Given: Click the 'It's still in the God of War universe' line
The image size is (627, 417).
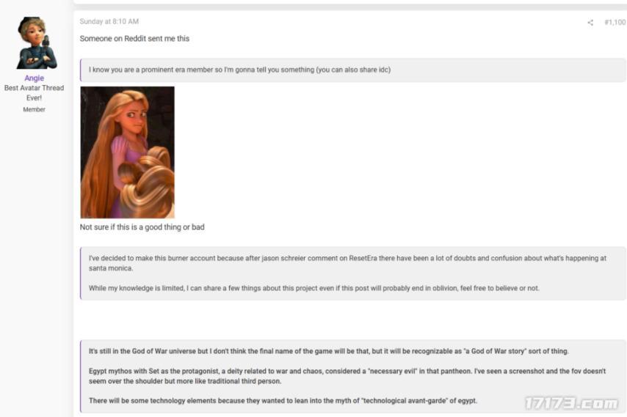Looking at the screenshot, I should pos(328,351).
